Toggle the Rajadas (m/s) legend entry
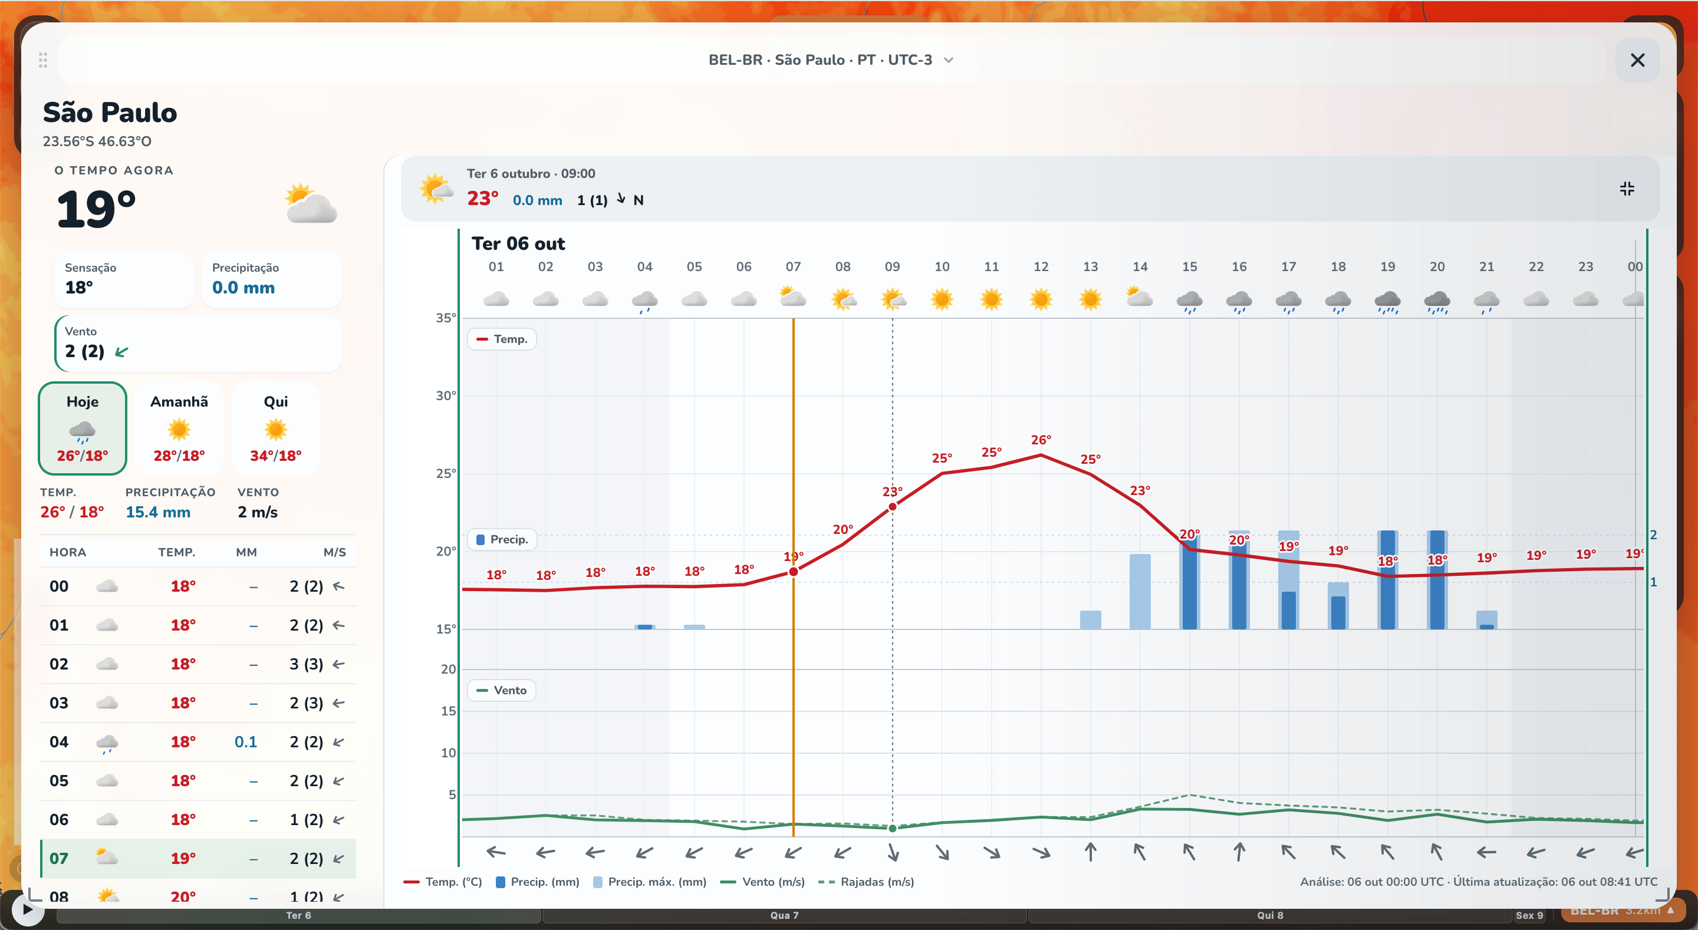 (x=866, y=882)
